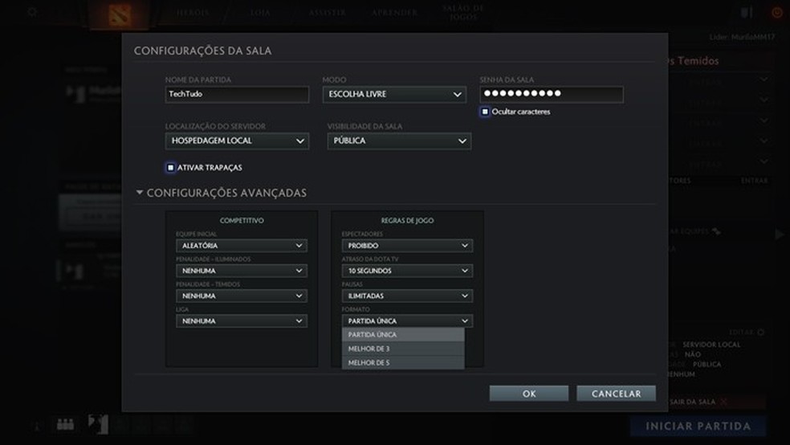This screenshot has height=445, width=790.
Task: Open the party members icon at bottom-left
Action: click(x=66, y=424)
